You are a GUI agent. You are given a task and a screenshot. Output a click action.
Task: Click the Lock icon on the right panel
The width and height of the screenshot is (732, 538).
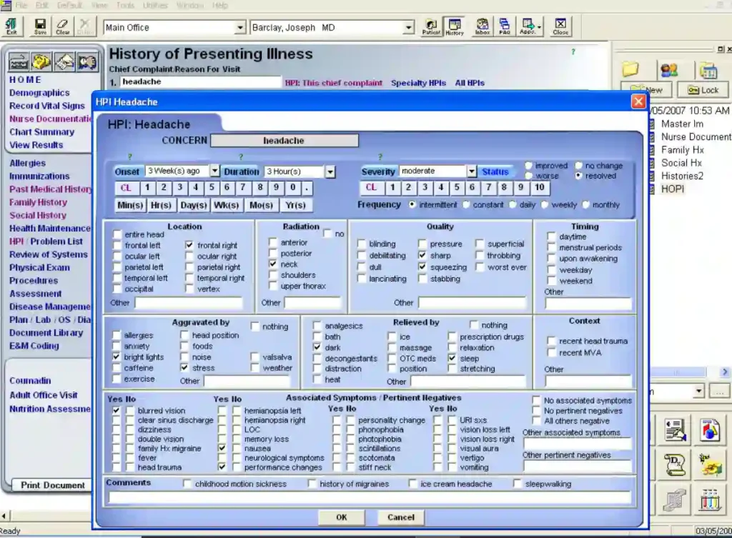click(701, 89)
